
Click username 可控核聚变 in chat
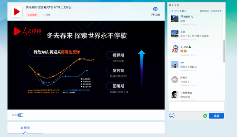click(186, 93)
